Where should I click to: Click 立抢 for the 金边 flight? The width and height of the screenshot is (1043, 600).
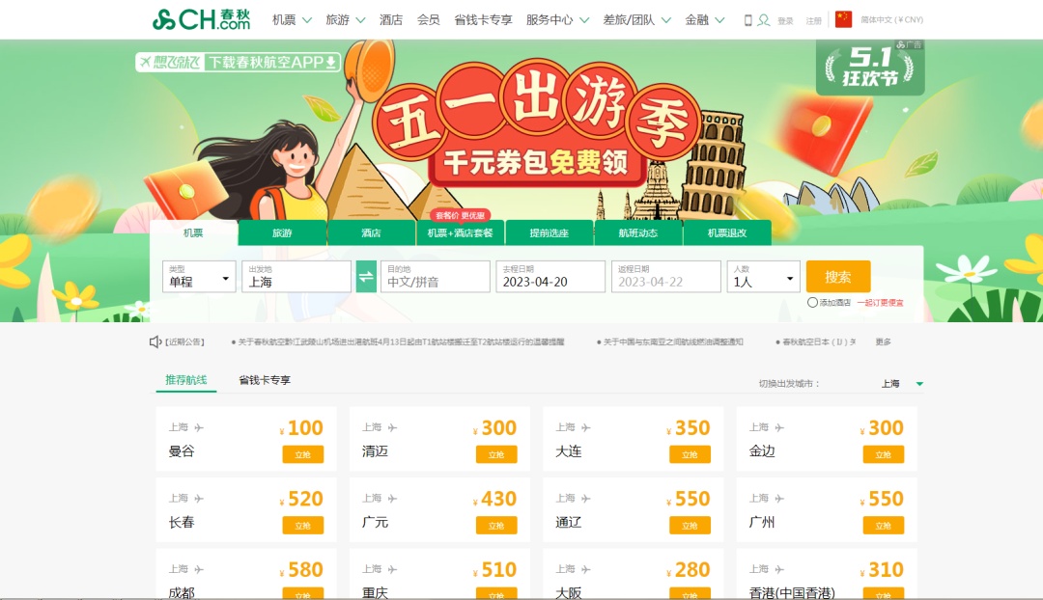(x=884, y=454)
